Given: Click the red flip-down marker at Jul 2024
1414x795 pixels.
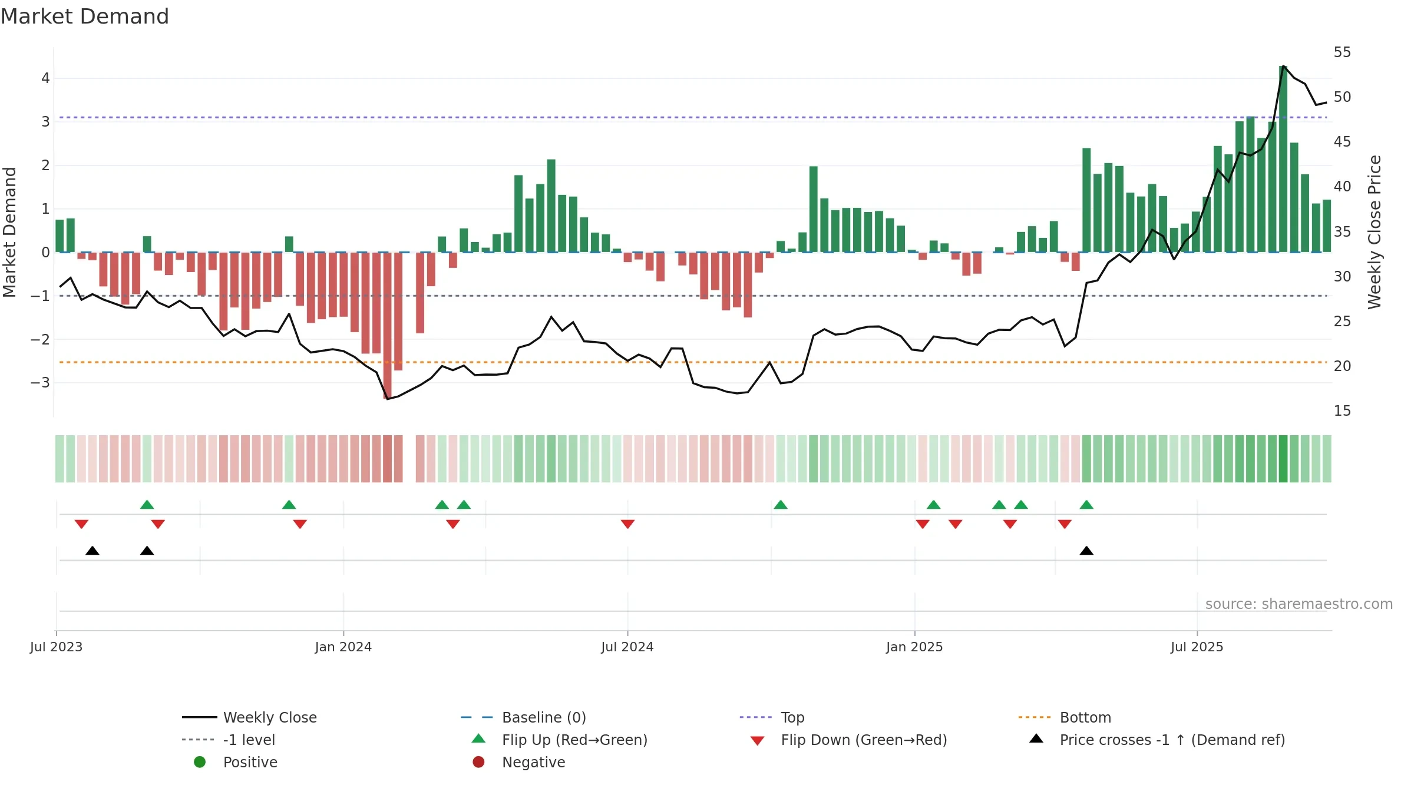Looking at the screenshot, I should coord(627,524).
